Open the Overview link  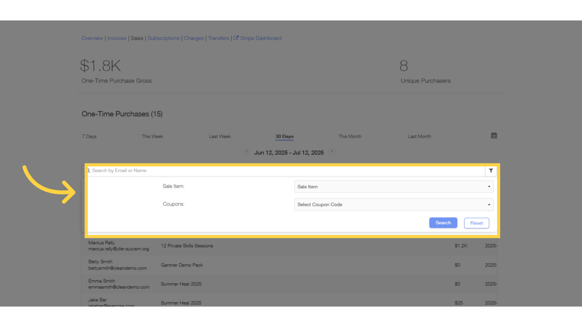coord(92,38)
